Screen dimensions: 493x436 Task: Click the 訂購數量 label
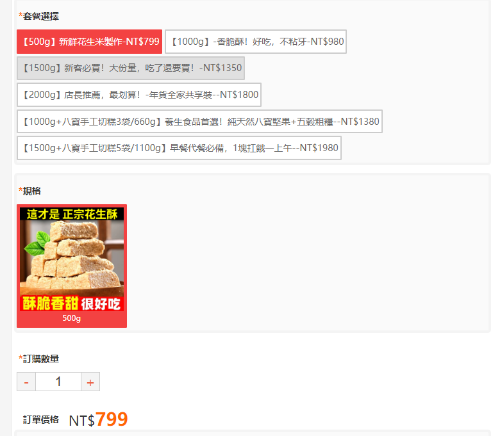(x=41, y=359)
